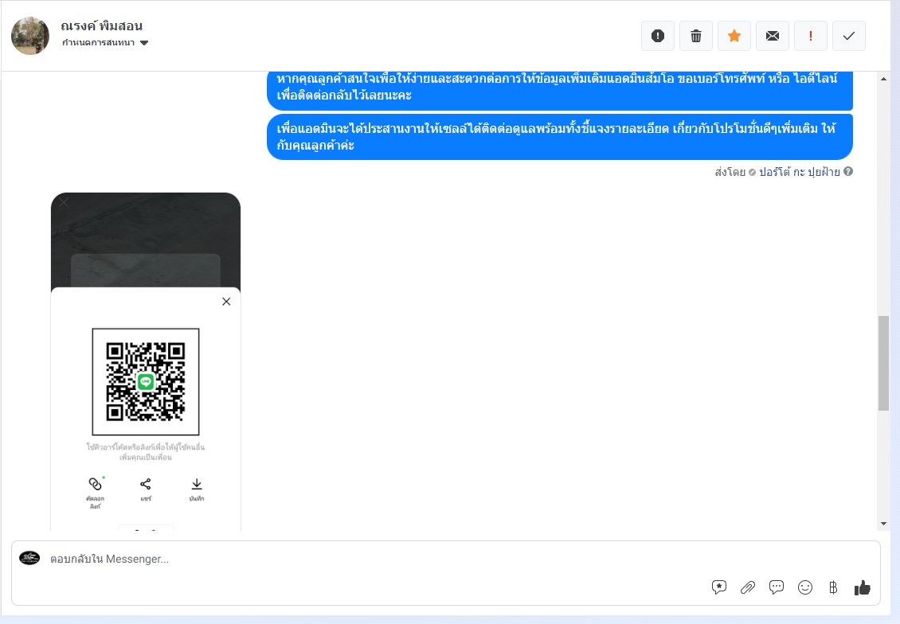This screenshot has width=900, height=624.
Task: Attach a file with paperclip icon
Action: click(747, 587)
